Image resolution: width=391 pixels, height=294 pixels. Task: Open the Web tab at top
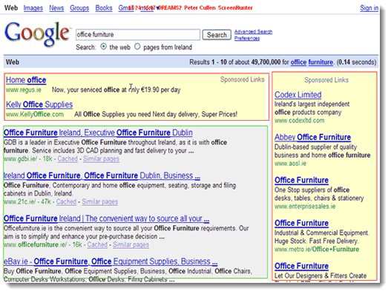(11, 8)
